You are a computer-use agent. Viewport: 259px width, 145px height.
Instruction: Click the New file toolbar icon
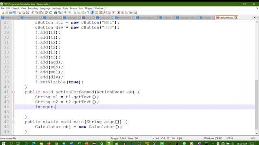point(3,12)
